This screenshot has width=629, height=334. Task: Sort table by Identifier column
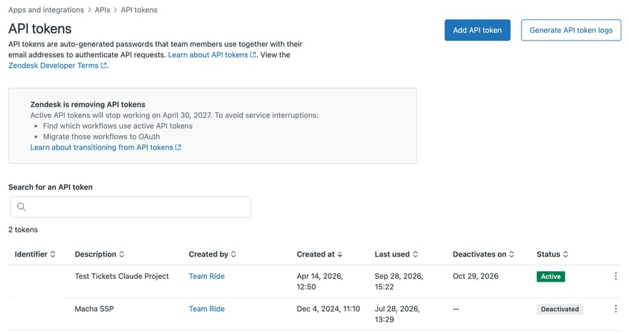[x=35, y=254]
